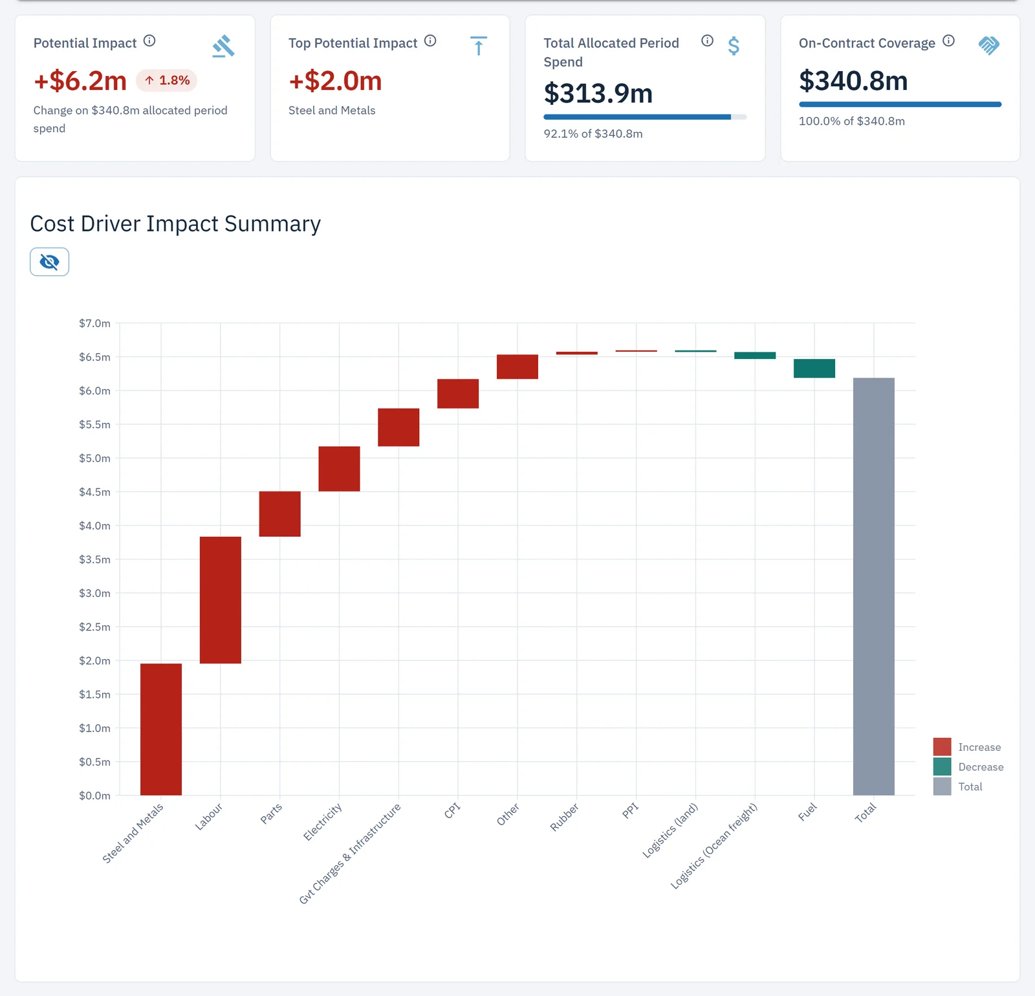Click the $7.0m y-axis label
The image size is (1035, 996).
pos(94,323)
